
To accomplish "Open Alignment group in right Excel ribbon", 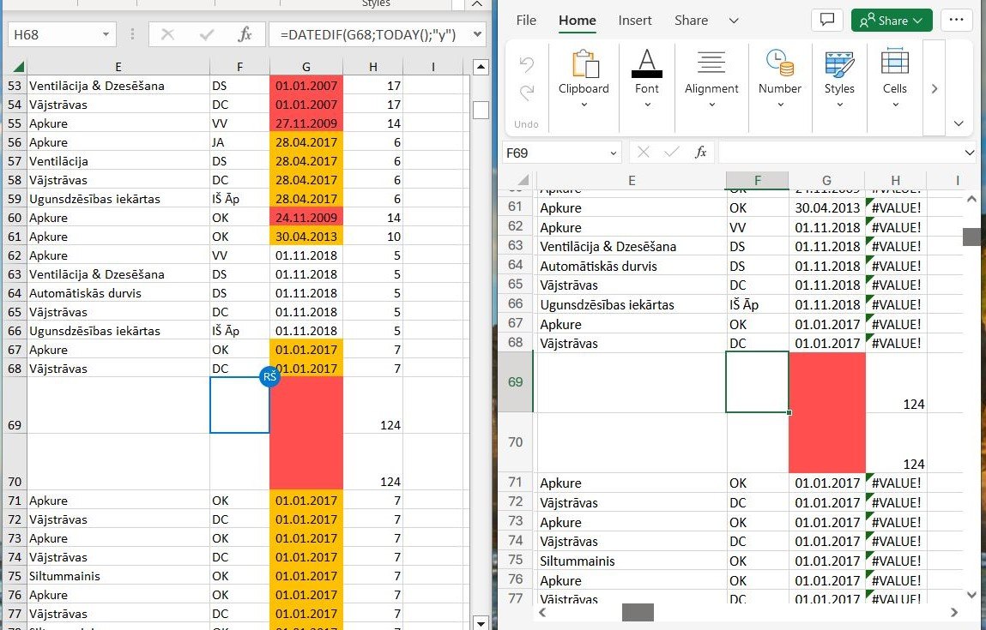I will coord(711,79).
